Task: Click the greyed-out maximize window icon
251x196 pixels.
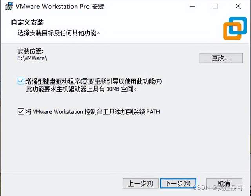Action: pos(215,6)
